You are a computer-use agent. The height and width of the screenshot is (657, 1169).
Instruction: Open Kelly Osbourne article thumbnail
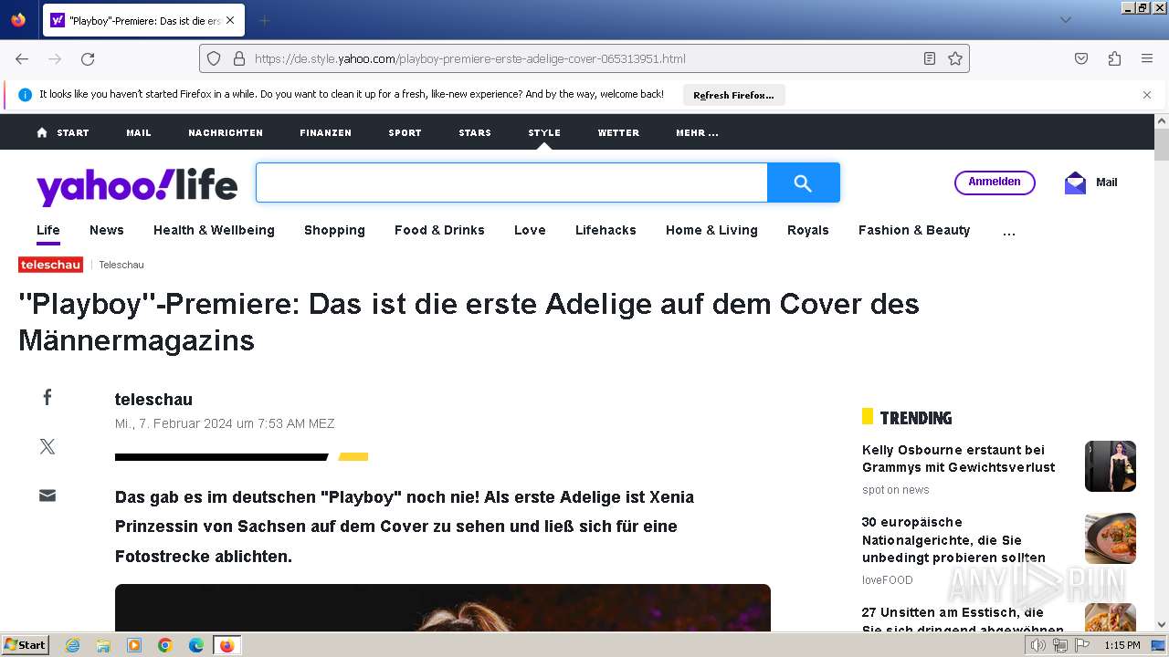click(x=1111, y=466)
